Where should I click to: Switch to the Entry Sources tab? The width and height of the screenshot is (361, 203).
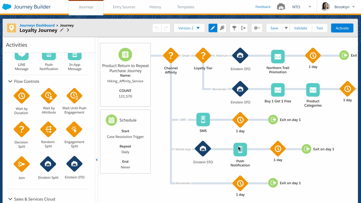click(124, 7)
